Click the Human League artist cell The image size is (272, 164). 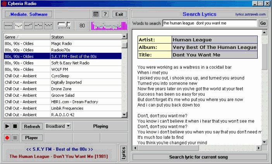215,40
